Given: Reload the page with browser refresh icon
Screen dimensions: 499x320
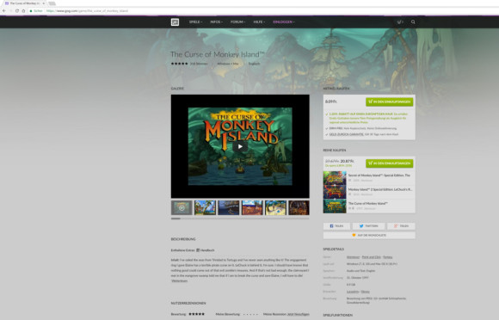Looking at the screenshot, I should [x=17, y=11].
